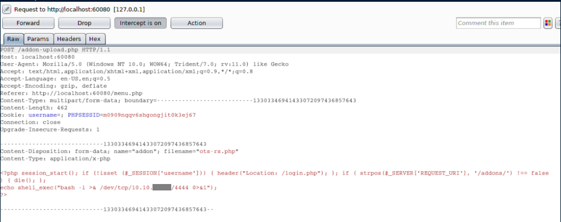Click the ots-rs.php filename value
561x222 pixels.
point(217,151)
